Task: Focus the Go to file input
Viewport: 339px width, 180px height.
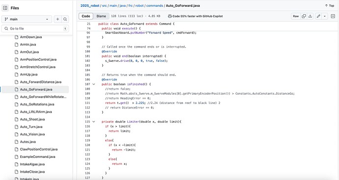Action: pos(35,28)
